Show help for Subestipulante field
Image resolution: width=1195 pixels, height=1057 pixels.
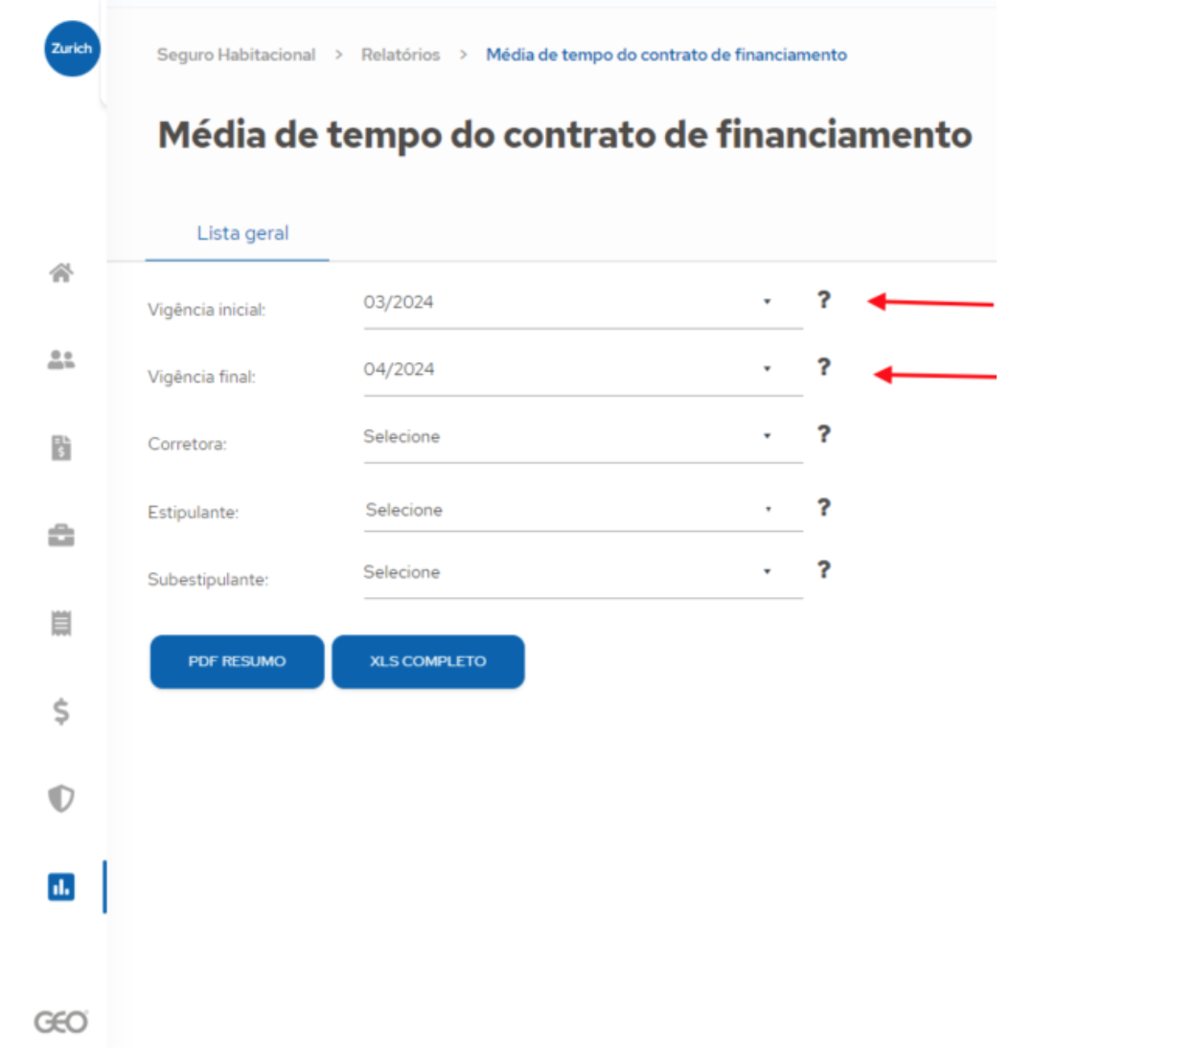tap(823, 570)
